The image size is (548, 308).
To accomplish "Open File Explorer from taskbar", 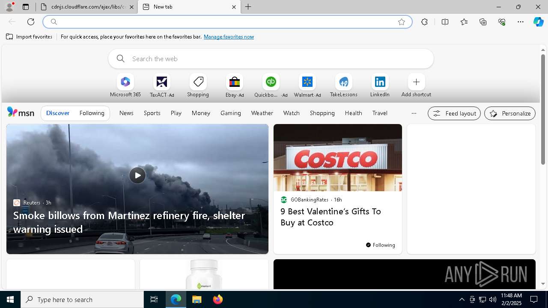I will 197,299.
